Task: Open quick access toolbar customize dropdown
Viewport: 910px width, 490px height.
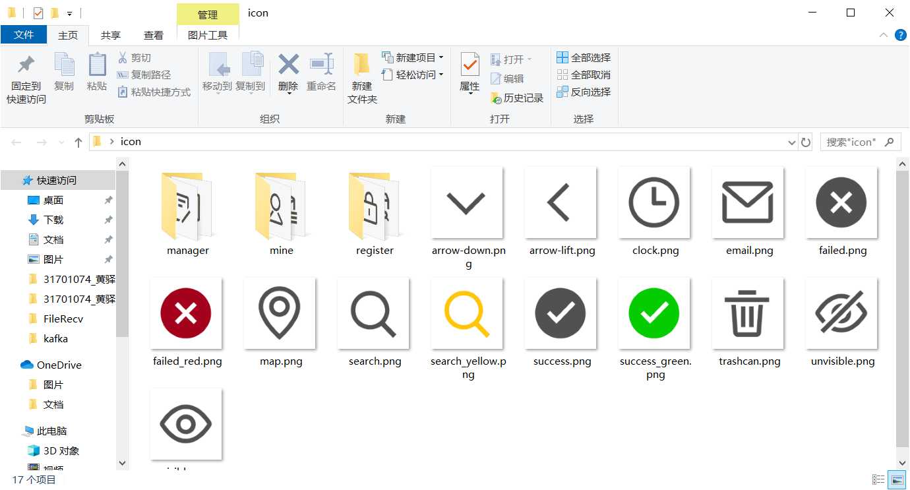Action: [x=69, y=13]
